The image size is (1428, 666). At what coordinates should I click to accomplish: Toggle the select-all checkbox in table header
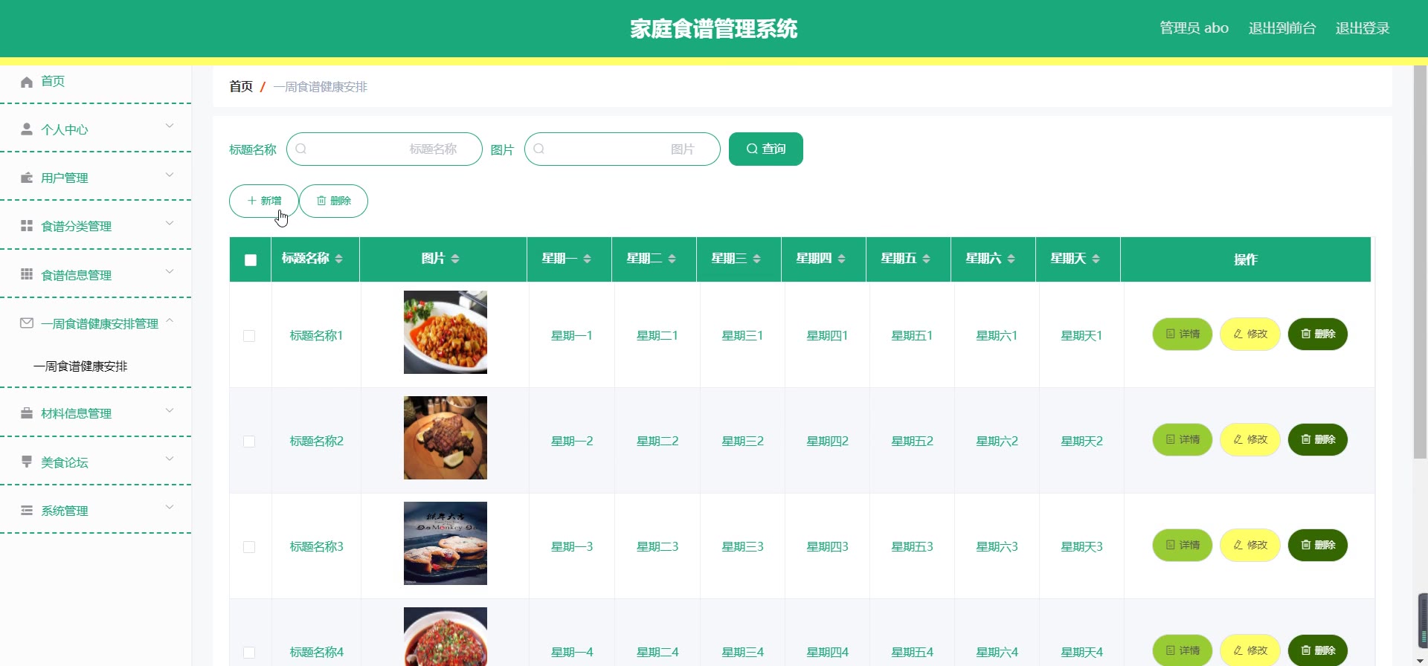point(251,260)
